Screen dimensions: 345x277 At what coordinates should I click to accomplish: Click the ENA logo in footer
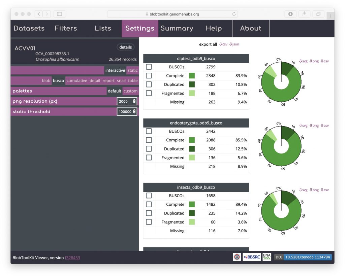click(x=266, y=257)
